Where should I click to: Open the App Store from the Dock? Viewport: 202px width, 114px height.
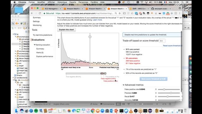[x=102, y=111]
